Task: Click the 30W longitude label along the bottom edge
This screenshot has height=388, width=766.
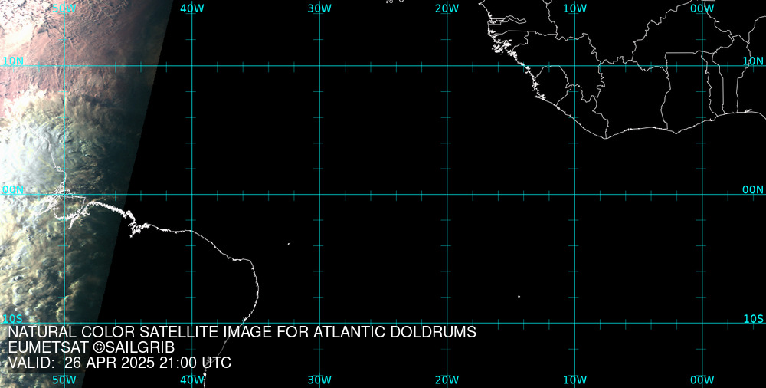Action: 320,380
